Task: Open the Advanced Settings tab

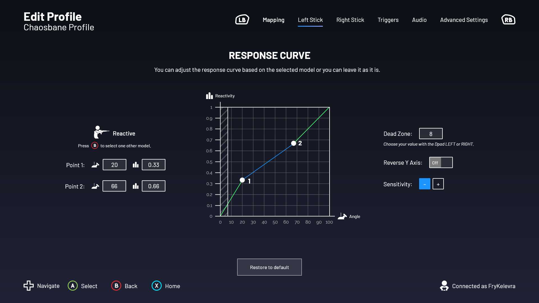Action: (x=464, y=20)
